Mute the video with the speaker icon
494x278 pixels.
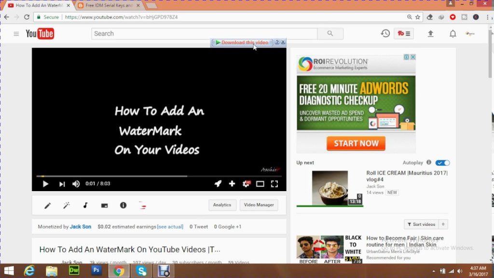[76, 184]
